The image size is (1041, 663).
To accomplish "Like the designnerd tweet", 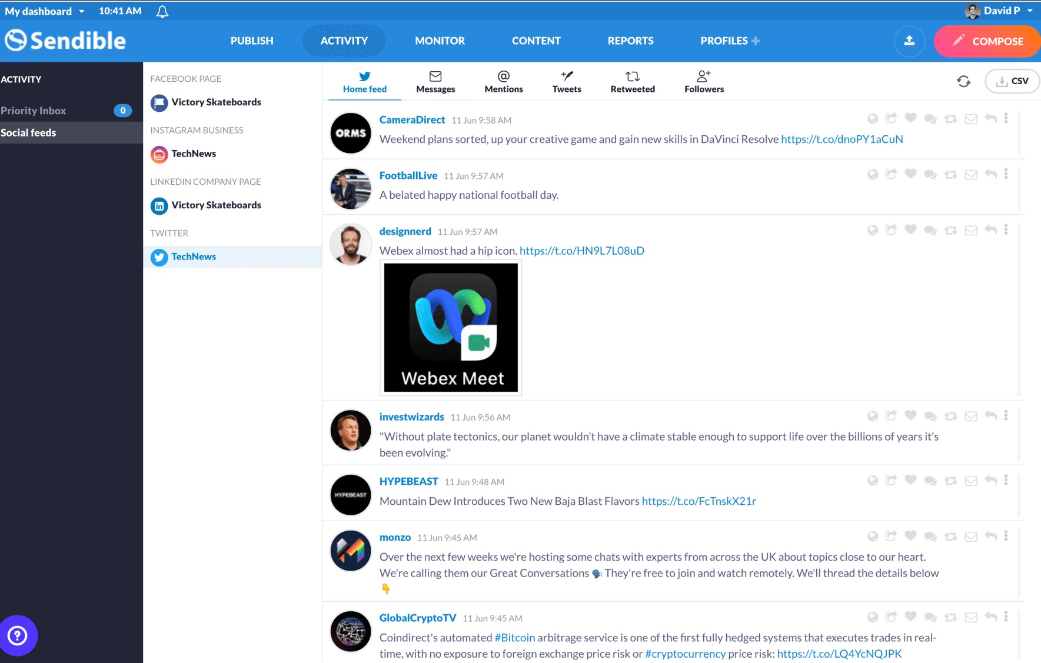I will tap(910, 230).
